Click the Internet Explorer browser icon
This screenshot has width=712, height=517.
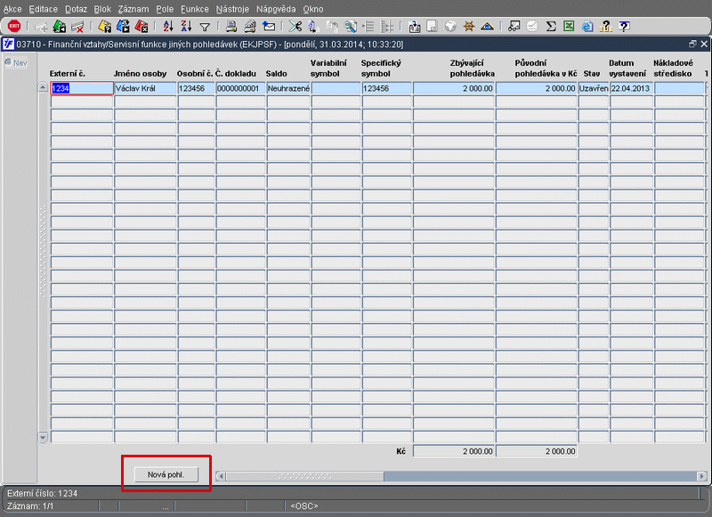pyautogui.click(x=587, y=27)
